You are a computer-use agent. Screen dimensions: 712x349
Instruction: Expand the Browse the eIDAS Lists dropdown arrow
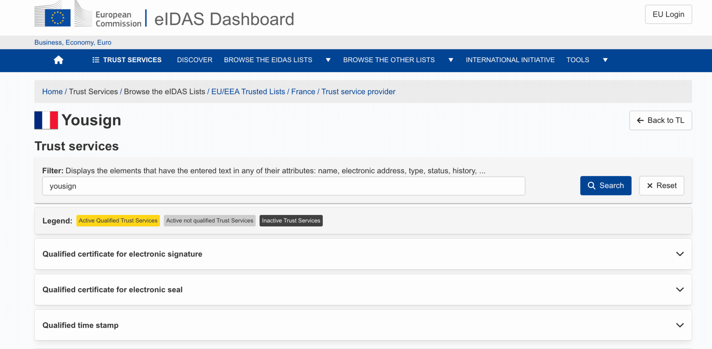(x=328, y=60)
